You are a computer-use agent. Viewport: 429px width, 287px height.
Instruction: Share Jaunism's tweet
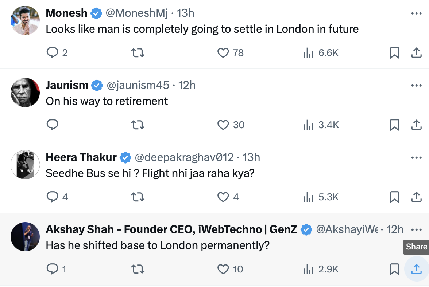coord(416,125)
